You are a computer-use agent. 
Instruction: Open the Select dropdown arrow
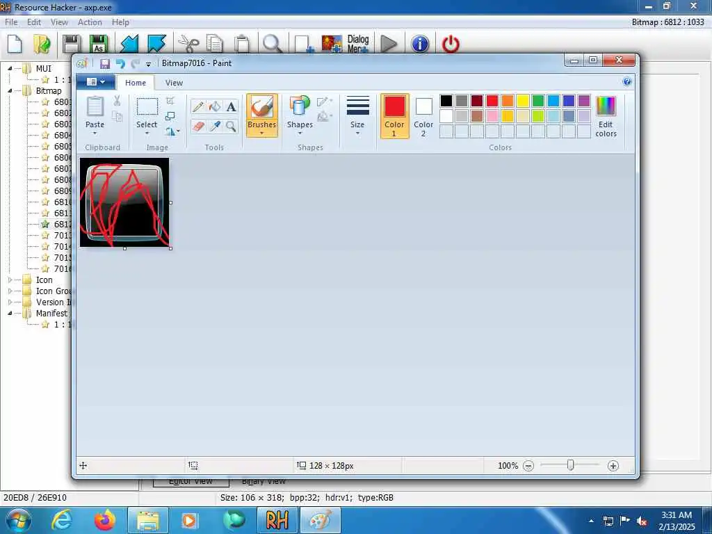click(x=147, y=133)
